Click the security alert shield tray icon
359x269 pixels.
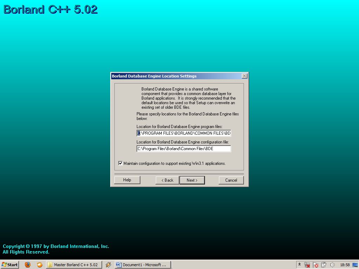[315, 265]
